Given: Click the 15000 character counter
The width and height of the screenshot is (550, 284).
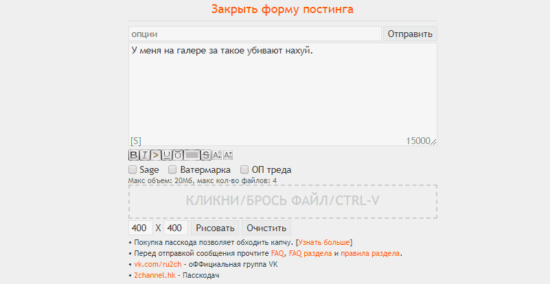Looking at the screenshot, I should click(417, 141).
